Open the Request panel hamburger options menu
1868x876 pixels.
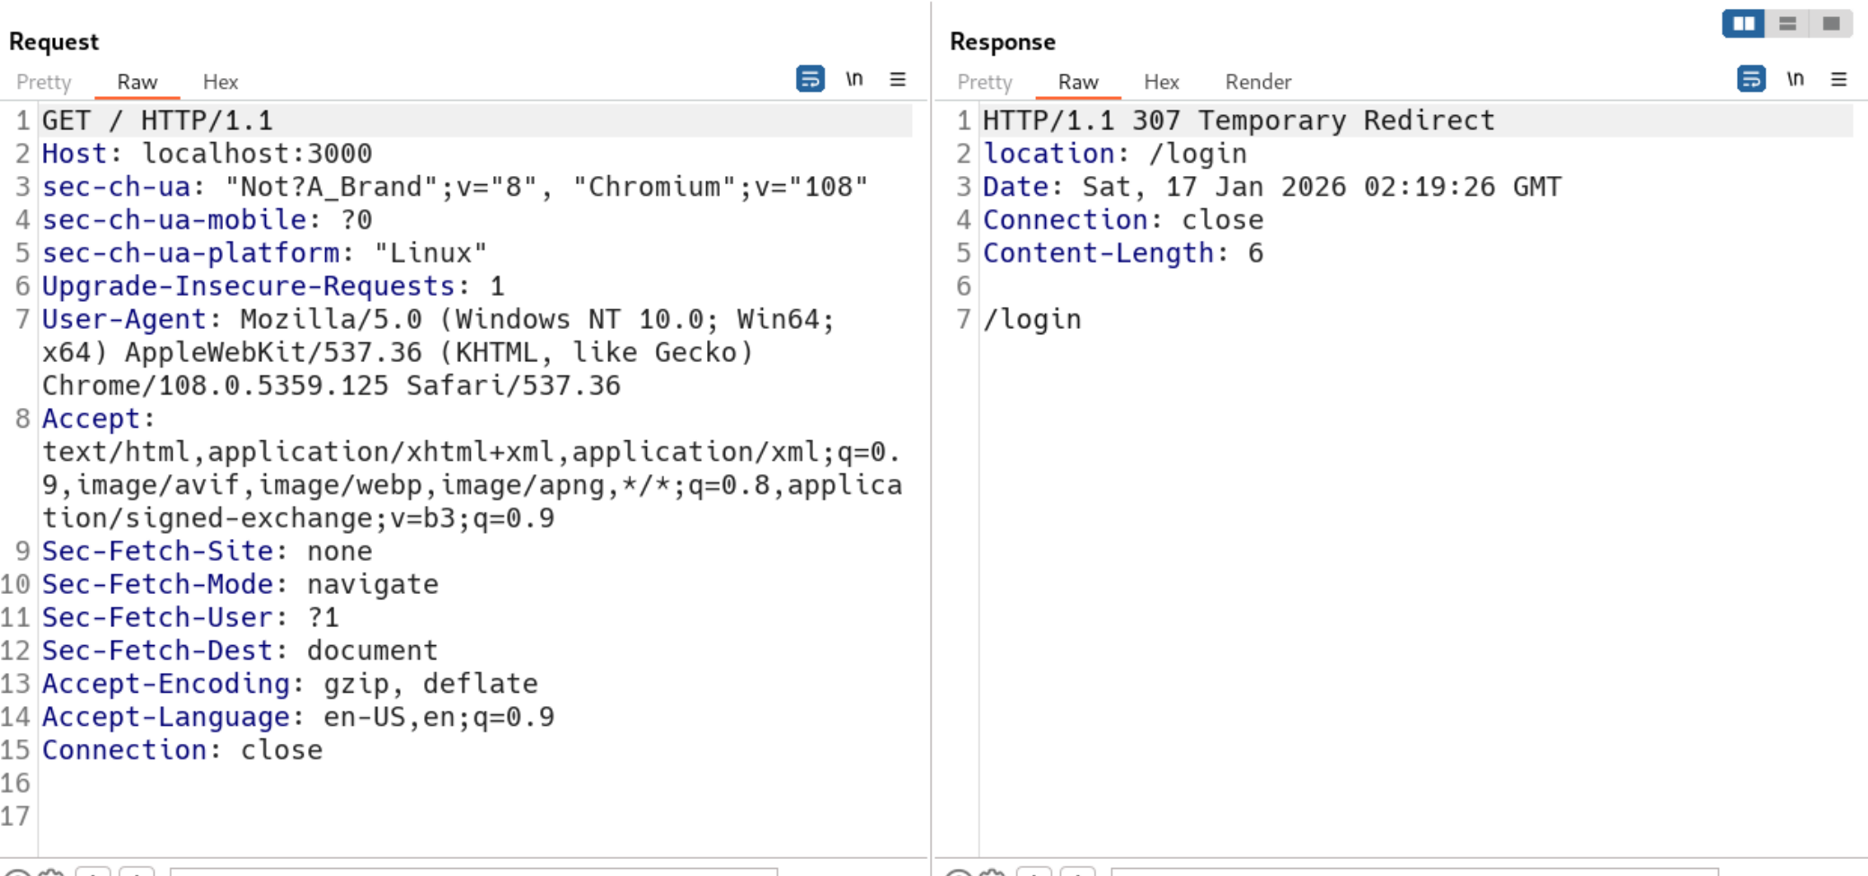897,79
